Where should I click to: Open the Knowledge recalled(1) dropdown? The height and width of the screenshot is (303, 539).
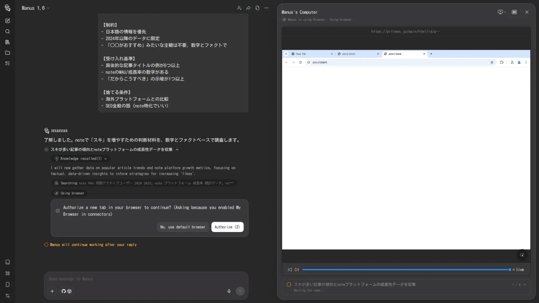click(x=81, y=158)
